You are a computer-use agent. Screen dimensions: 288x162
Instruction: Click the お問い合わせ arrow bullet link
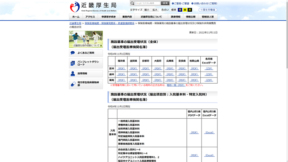click(204, 4)
